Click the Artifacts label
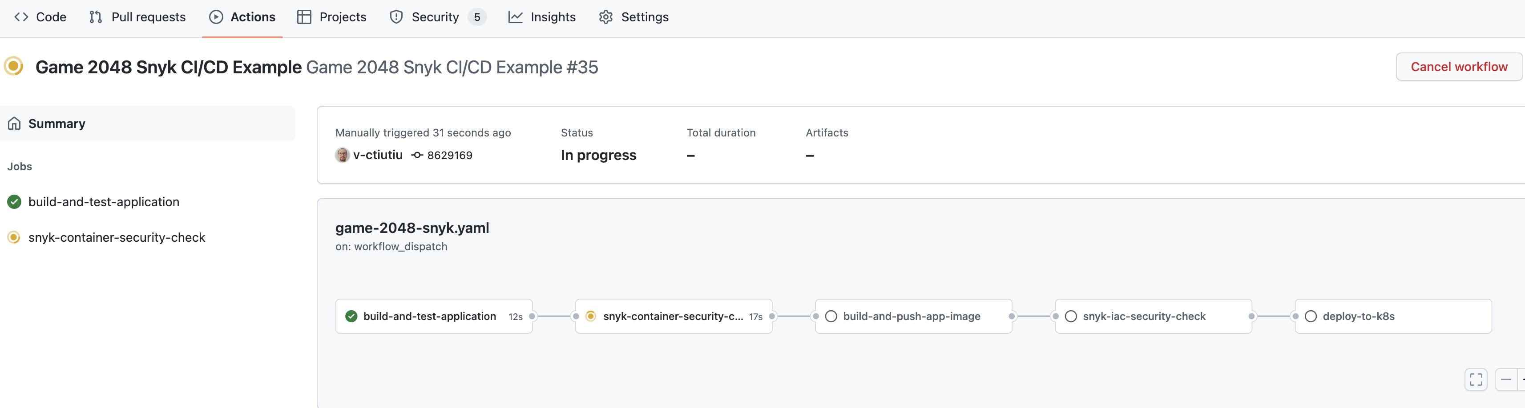Image resolution: width=1525 pixels, height=408 pixels. 827,133
